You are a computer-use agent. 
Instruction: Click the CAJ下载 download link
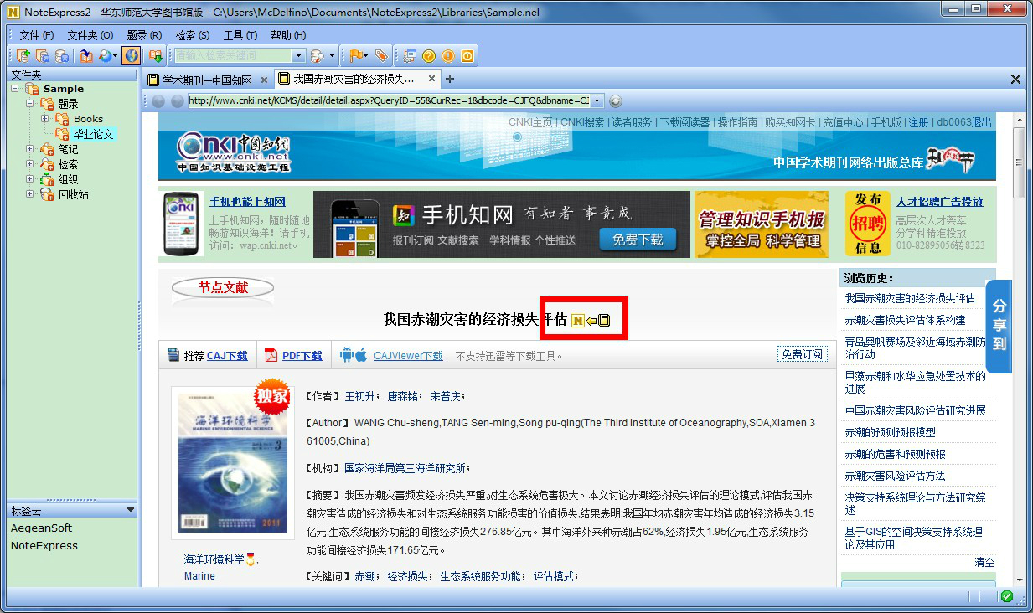[x=227, y=356]
